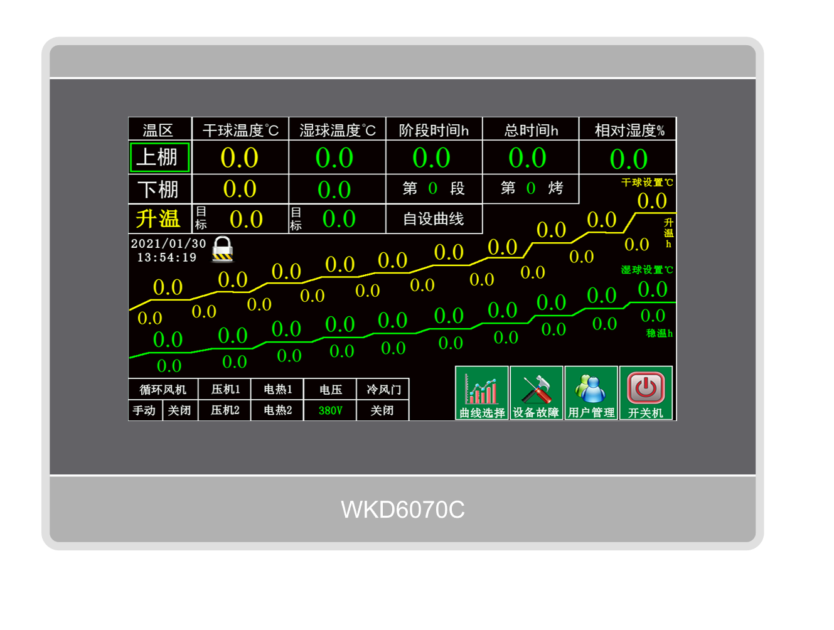Click the batch number in 第 0 烤

[x=531, y=188]
